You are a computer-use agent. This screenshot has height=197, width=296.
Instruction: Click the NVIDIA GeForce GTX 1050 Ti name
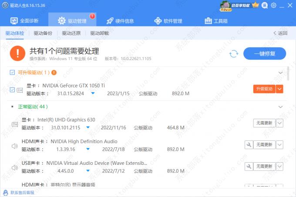click(x=74, y=86)
